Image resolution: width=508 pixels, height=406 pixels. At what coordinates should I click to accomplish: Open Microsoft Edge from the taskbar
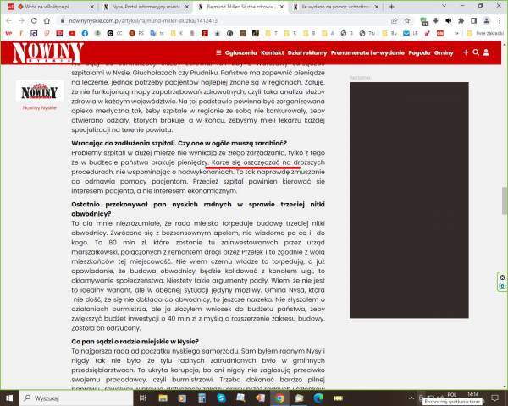pyautogui.click(x=318, y=398)
